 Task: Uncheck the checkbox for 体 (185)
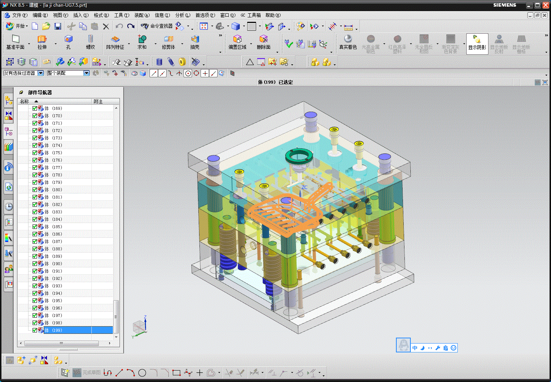pos(35,227)
